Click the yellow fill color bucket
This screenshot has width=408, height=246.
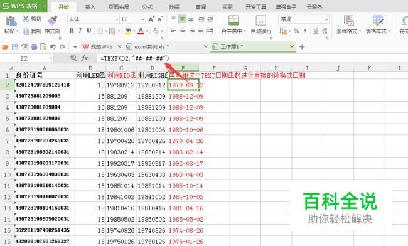coord(128,31)
